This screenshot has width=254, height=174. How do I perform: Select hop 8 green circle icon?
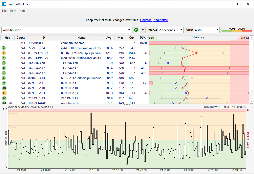coord(4,78)
